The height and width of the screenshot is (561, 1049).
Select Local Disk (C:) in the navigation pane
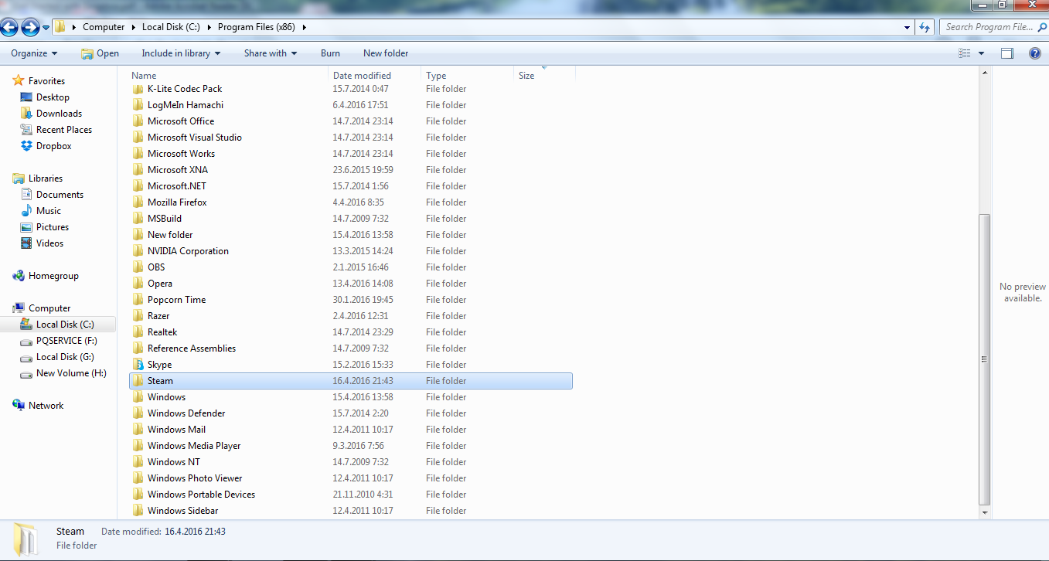[65, 325]
